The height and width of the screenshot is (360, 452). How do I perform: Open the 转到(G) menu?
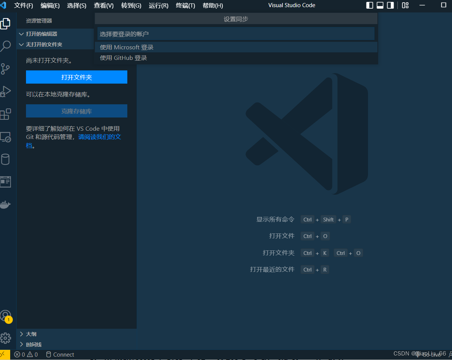point(131,5)
